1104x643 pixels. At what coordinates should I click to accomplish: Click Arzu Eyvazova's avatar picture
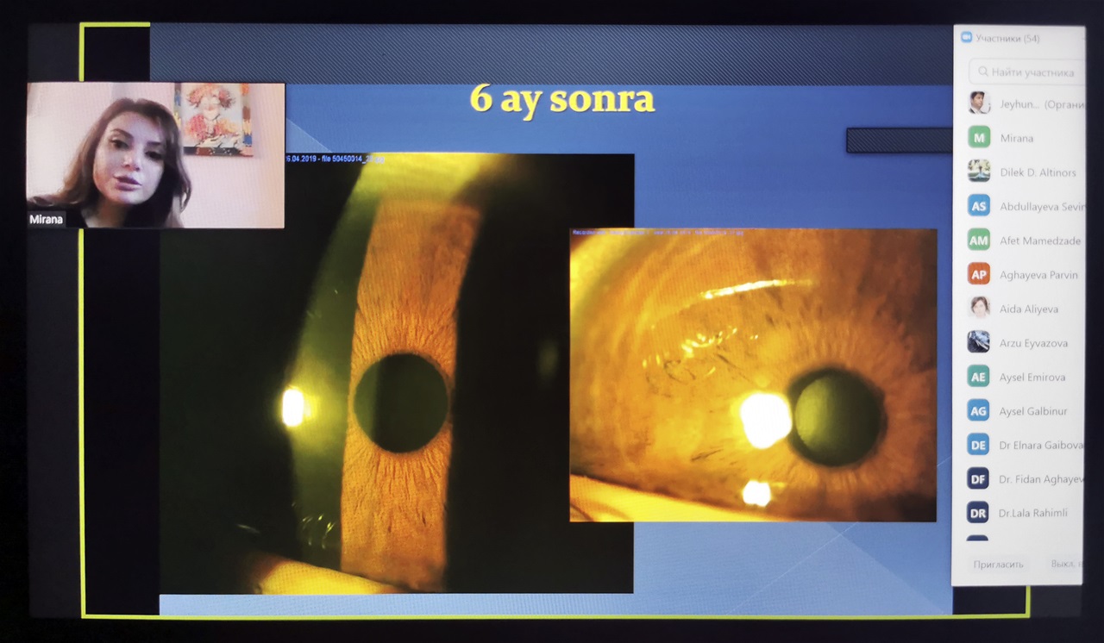978,342
